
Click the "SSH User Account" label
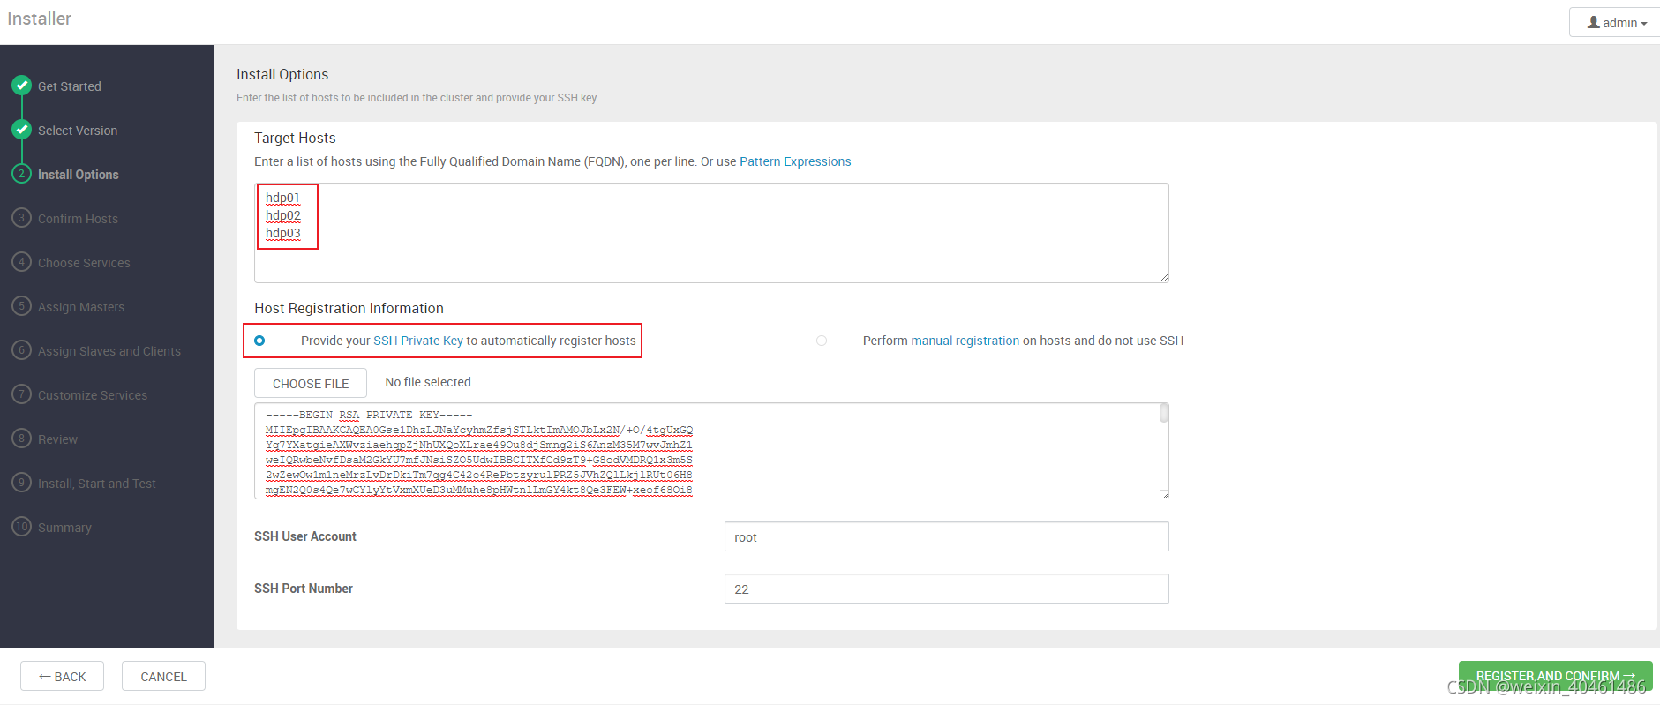305,536
